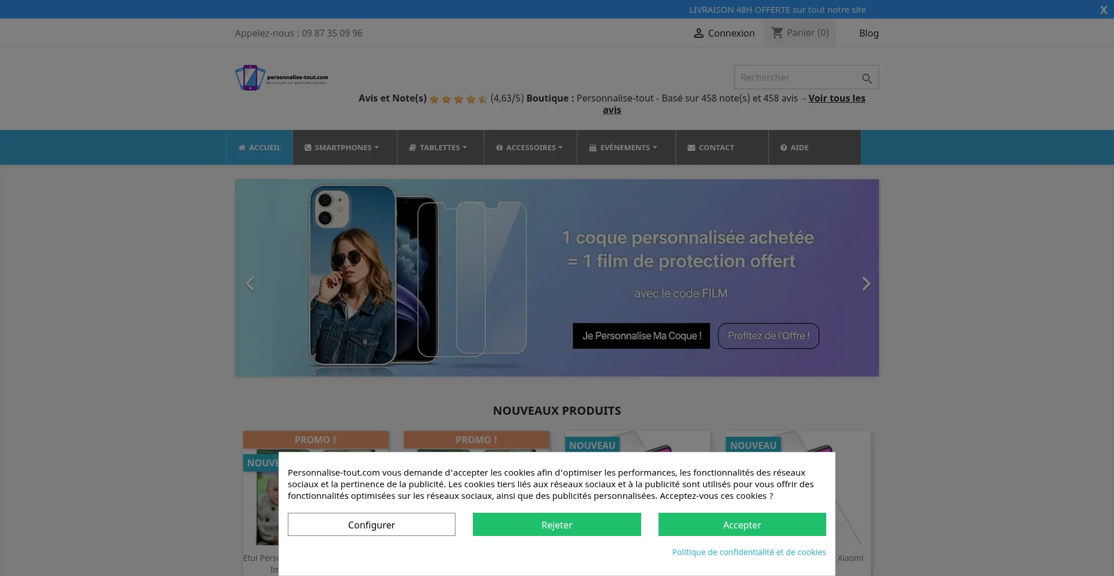Focus the Rechercher search field
The height and width of the screenshot is (576, 1114).
pyautogui.click(x=806, y=77)
